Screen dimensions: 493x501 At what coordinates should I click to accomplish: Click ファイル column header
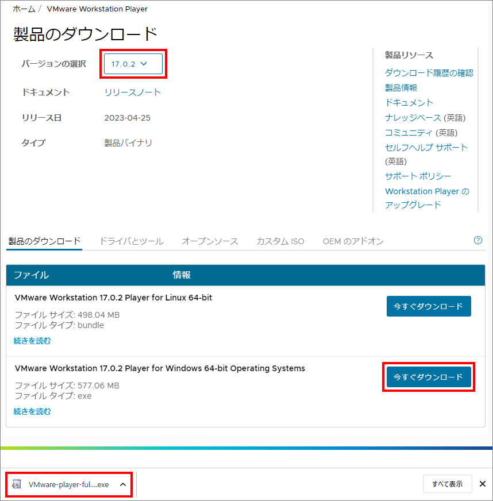coord(31,275)
